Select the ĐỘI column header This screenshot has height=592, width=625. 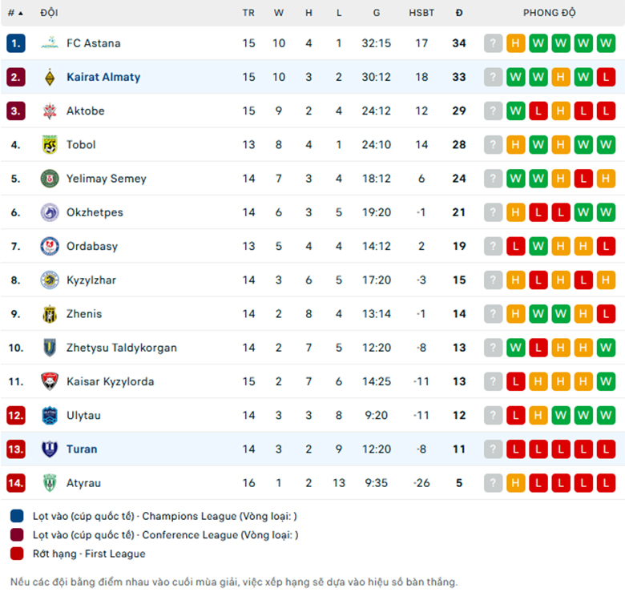[49, 13]
